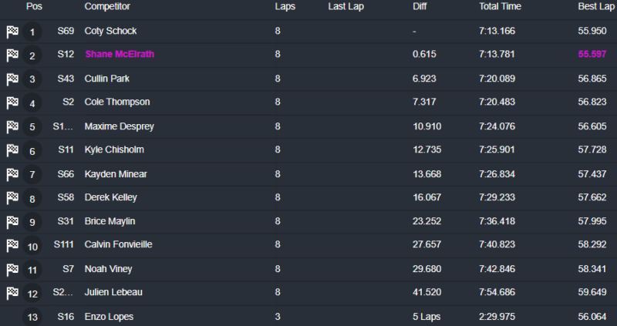The image size is (617, 326).
Task: Sort by the Total Time column header
Action: [x=500, y=6]
